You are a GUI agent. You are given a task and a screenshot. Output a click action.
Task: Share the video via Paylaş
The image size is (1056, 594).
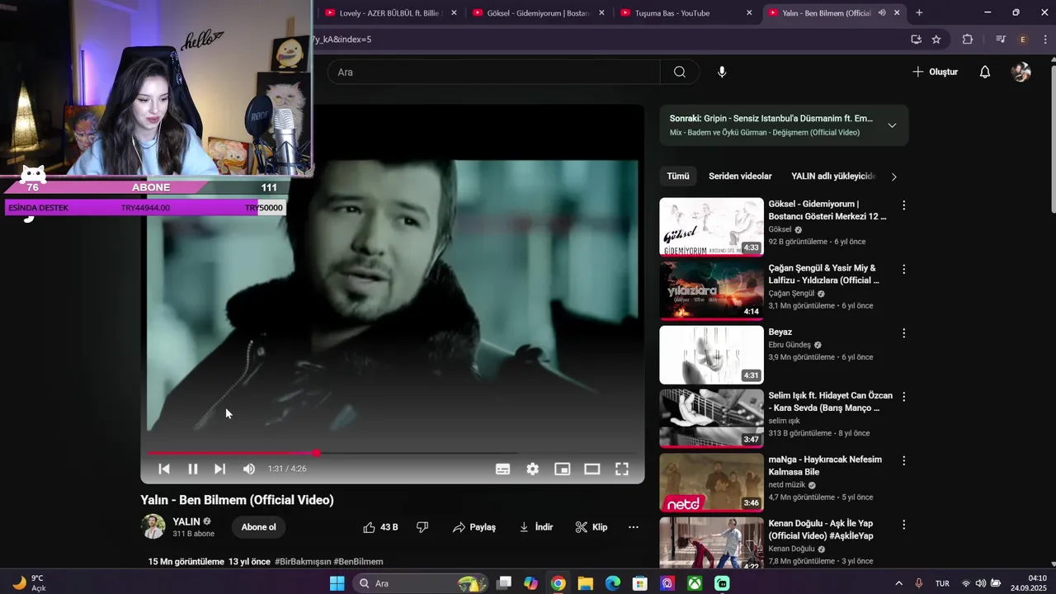474,527
